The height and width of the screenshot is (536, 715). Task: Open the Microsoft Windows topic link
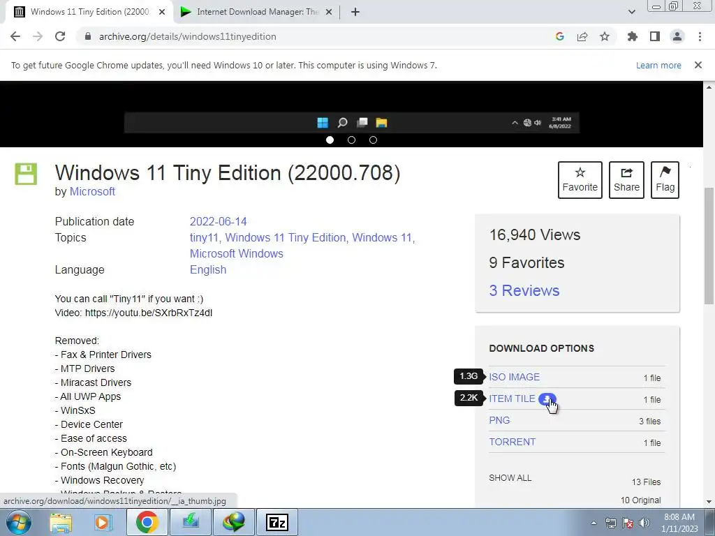pos(236,253)
